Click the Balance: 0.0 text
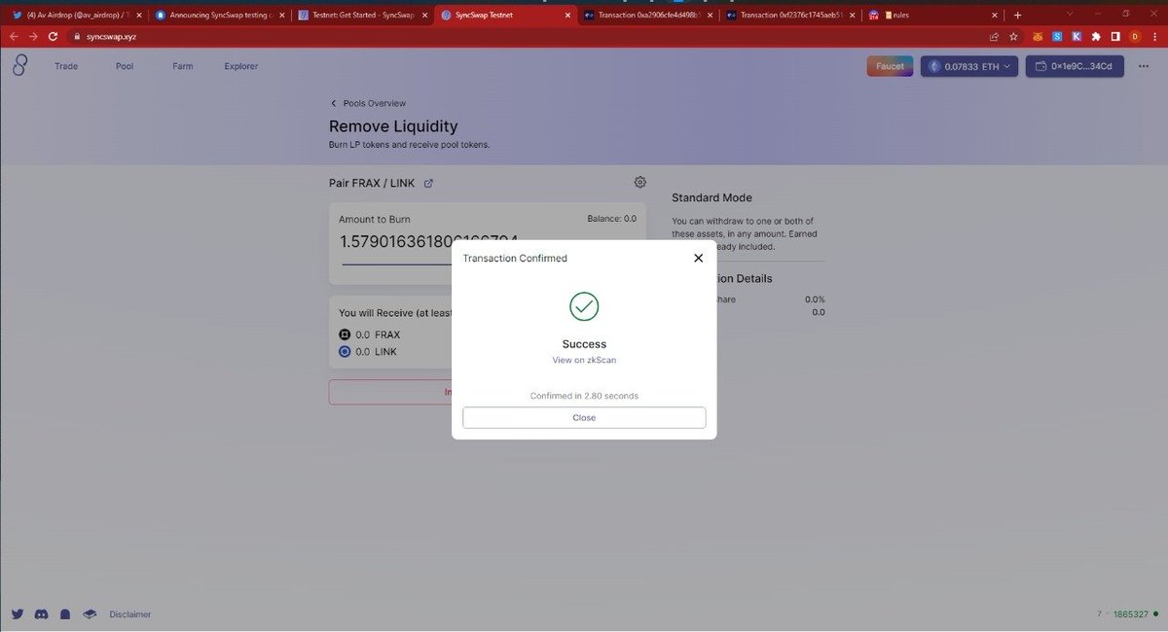1168x632 pixels. pyautogui.click(x=611, y=219)
